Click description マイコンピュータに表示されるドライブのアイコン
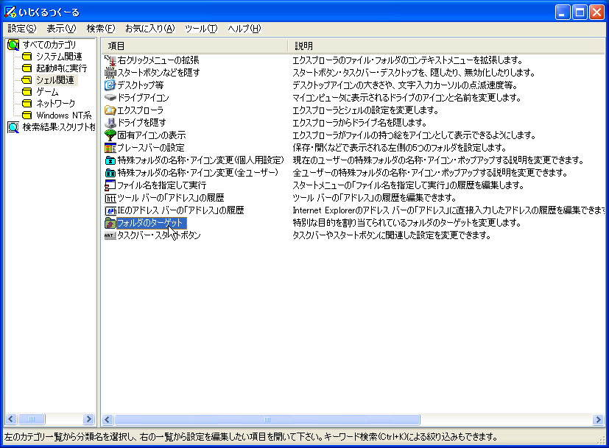This screenshot has height=448, width=609. (406, 98)
